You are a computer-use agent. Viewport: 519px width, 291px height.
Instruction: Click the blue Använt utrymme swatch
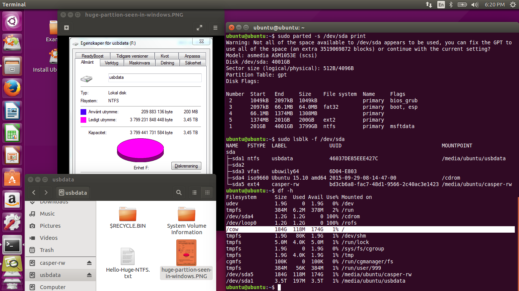point(83,112)
